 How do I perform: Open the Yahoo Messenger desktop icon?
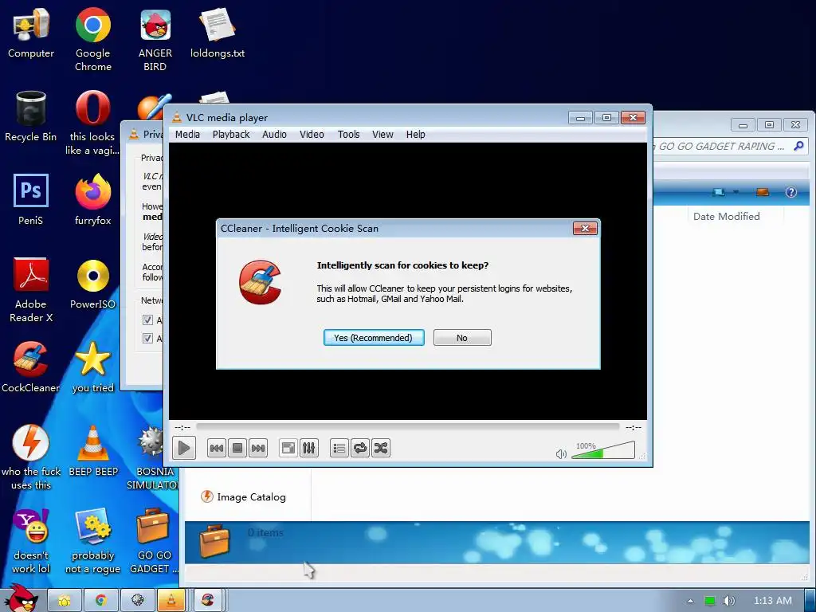[x=31, y=541]
